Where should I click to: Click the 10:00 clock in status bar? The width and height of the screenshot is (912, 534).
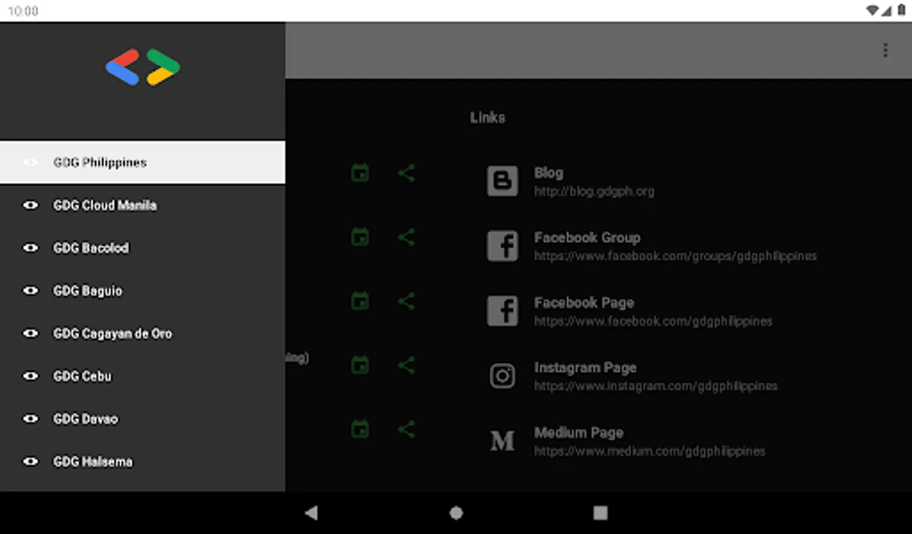[23, 11]
